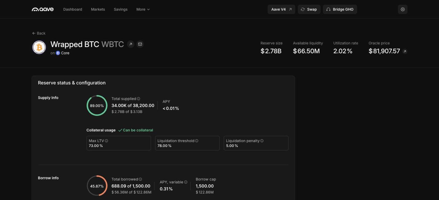Click Oracle price $81,907.57 value

(384, 51)
